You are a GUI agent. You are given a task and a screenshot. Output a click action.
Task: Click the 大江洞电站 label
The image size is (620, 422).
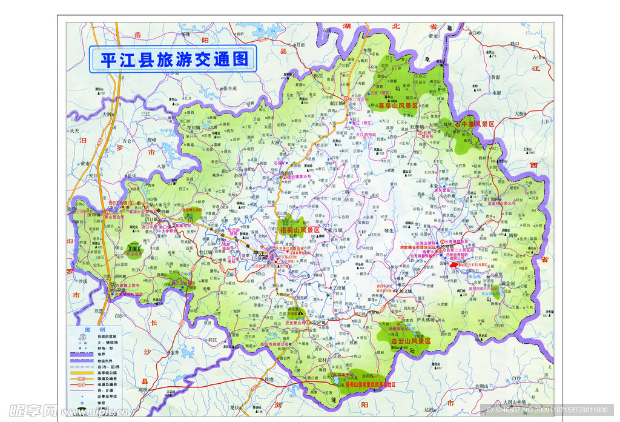click(x=365, y=135)
